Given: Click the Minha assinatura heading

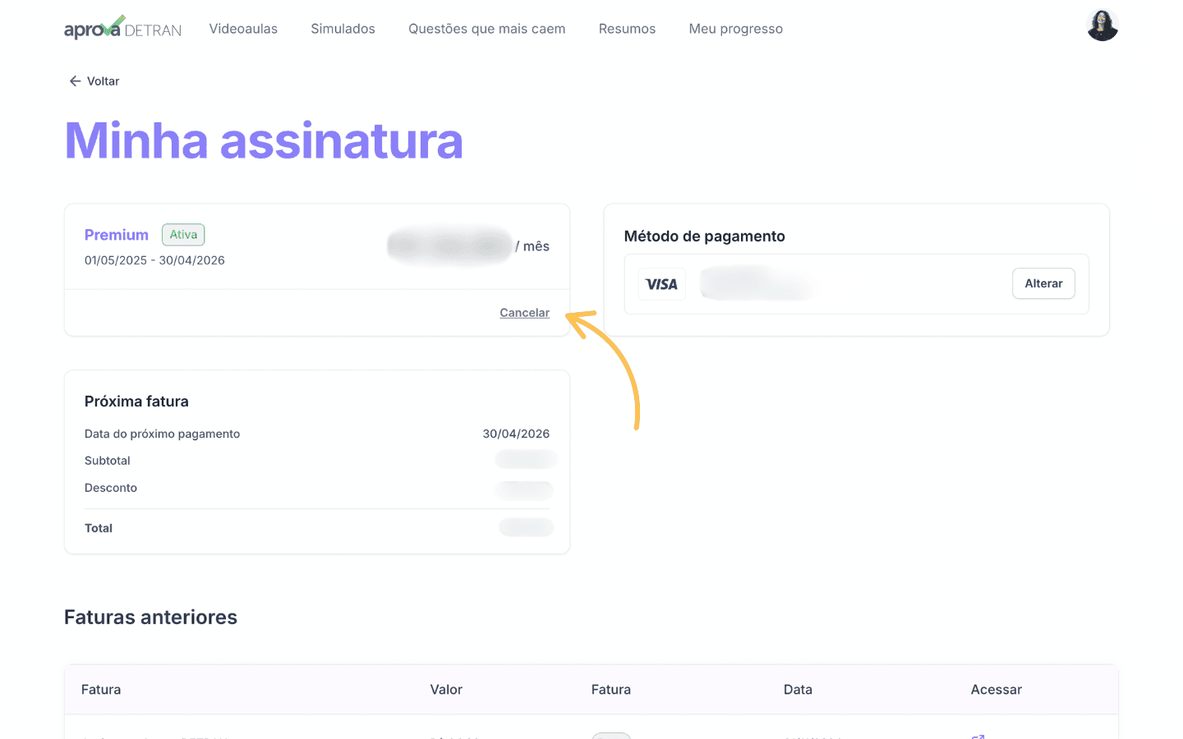Looking at the screenshot, I should [264, 140].
